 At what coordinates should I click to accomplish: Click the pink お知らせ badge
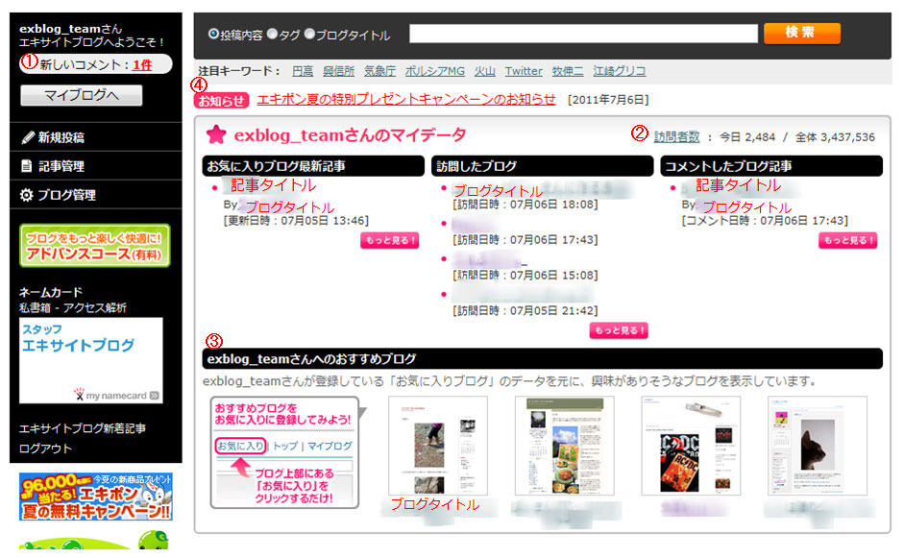221,100
